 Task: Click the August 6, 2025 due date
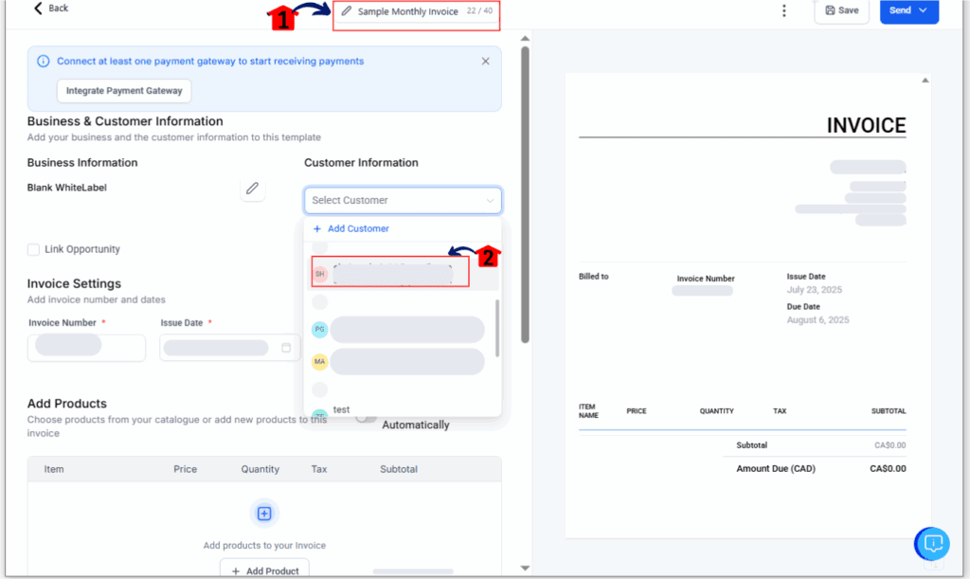pyautogui.click(x=817, y=320)
